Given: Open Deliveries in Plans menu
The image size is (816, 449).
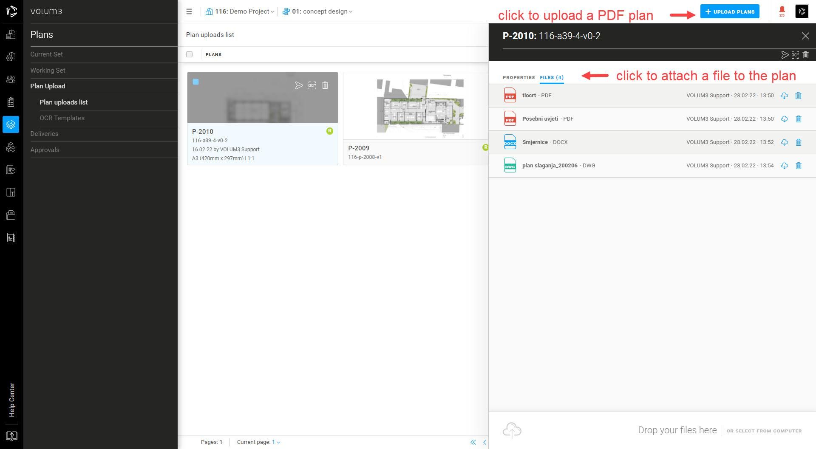Looking at the screenshot, I should click(x=44, y=134).
